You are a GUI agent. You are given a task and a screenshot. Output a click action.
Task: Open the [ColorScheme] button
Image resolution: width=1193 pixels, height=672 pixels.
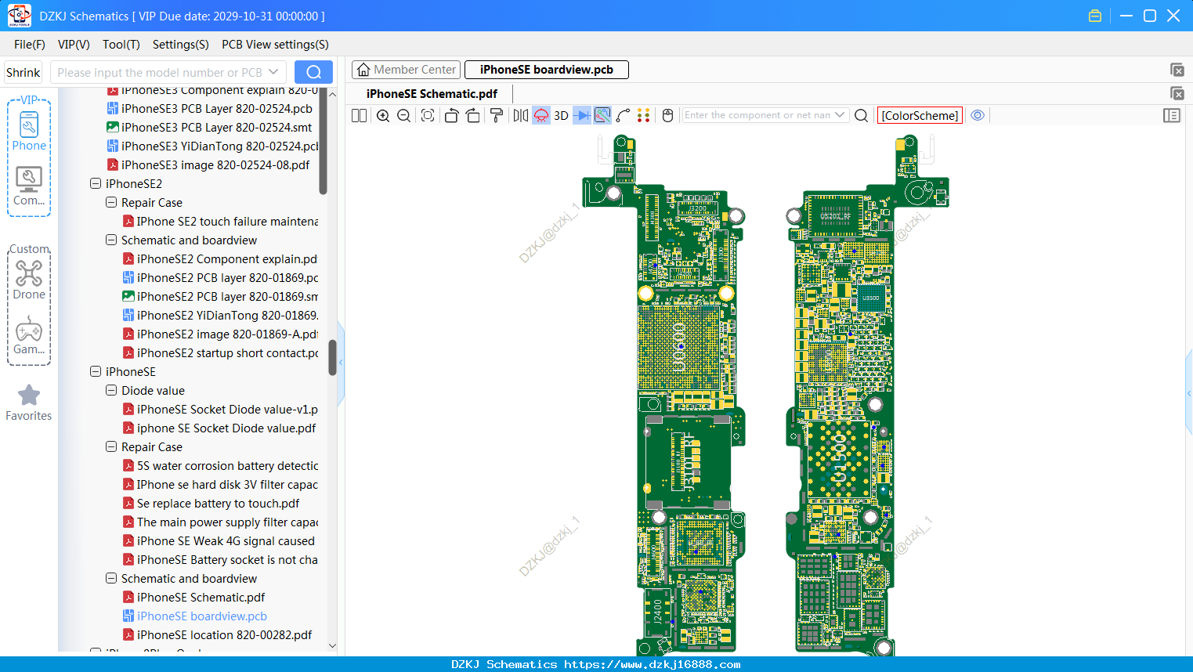pyautogui.click(x=920, y=115)
